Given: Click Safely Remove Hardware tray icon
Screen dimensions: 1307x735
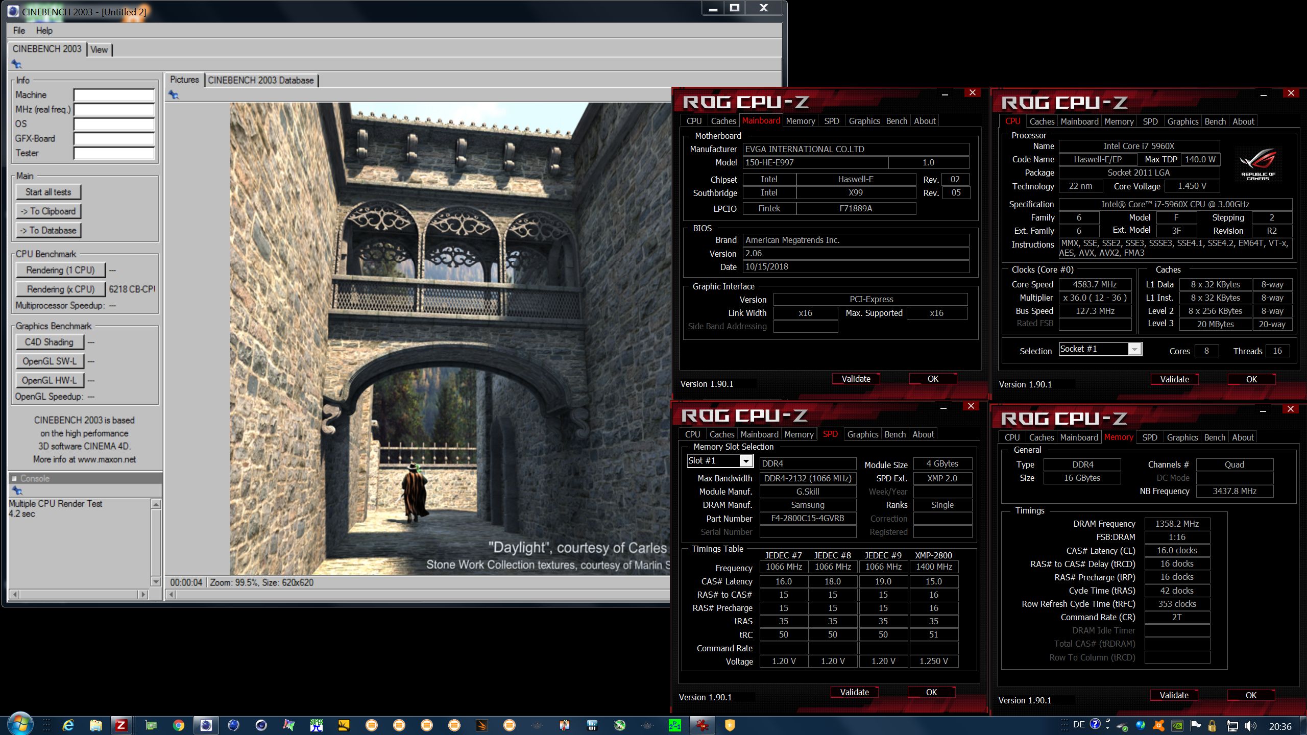Looking at the screenshot, I should pyautogui.click(x=1122, y=726).
